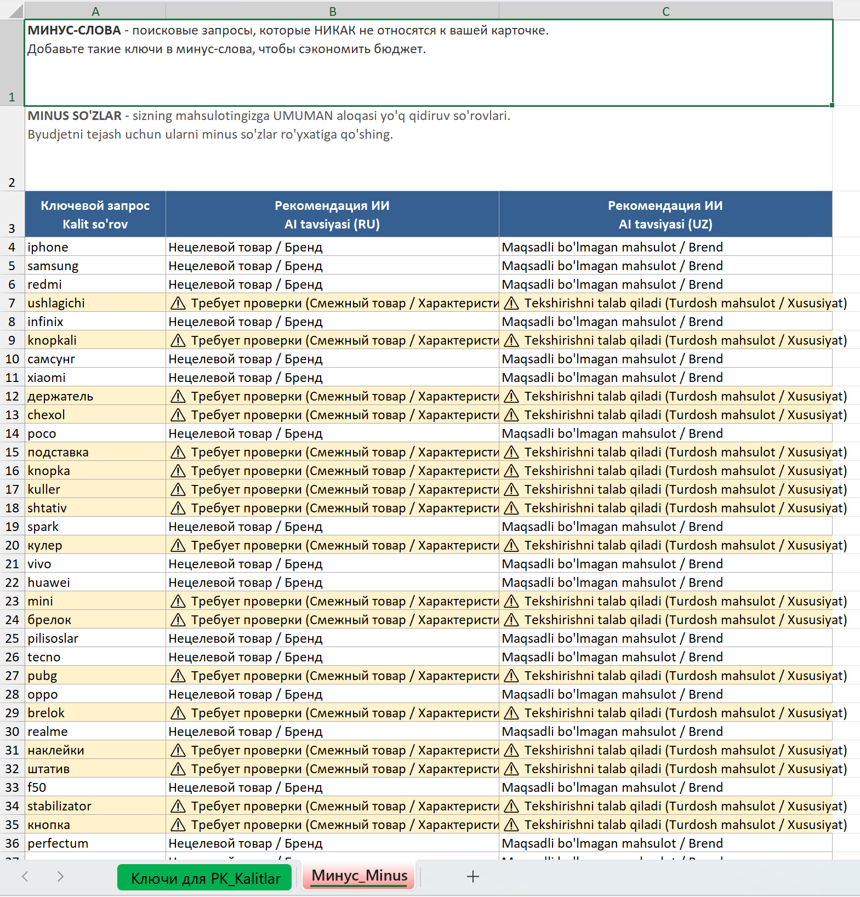This screenshot has height=897, width=860.
Task: Select row 3 by its row number
Action: pyautogui.click(x=12, y=214)
